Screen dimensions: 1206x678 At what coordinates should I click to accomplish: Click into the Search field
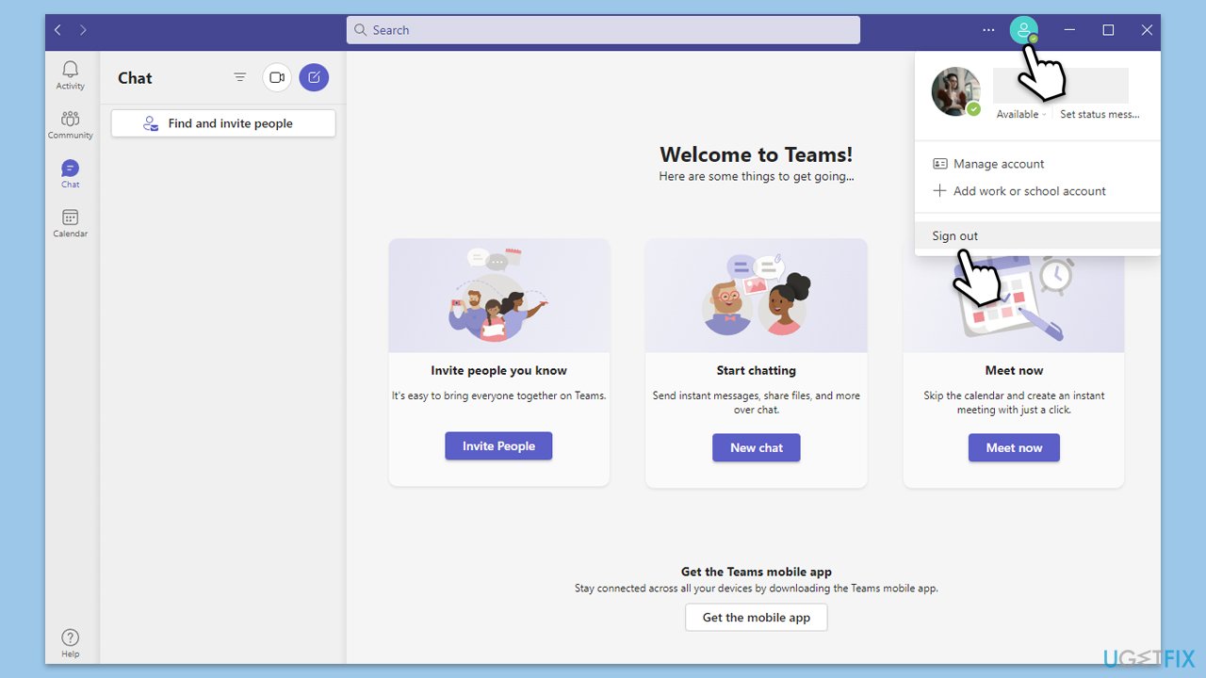(x=603, y=30)
